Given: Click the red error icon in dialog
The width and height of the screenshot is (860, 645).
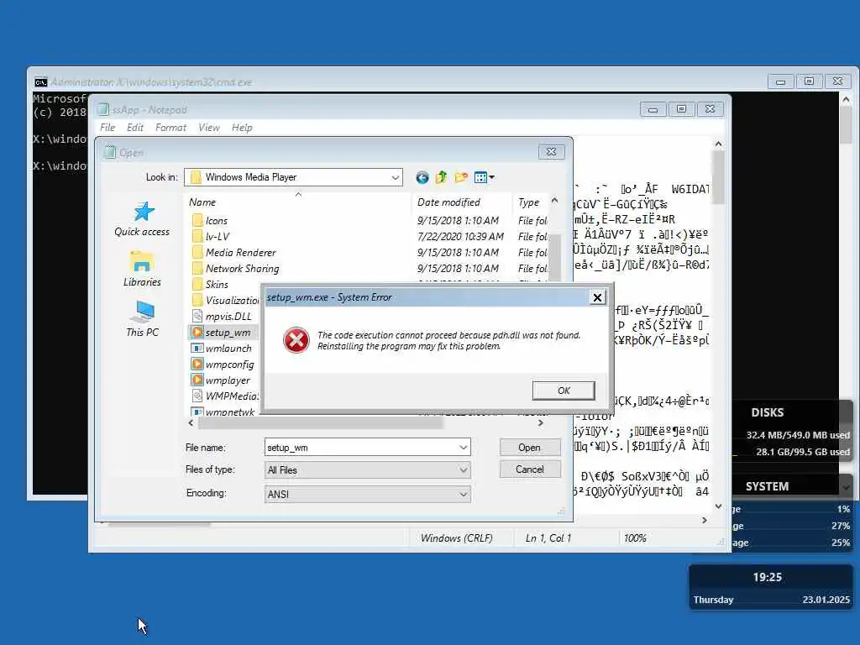Looking at the screenshot, I should tap(296, 341).
